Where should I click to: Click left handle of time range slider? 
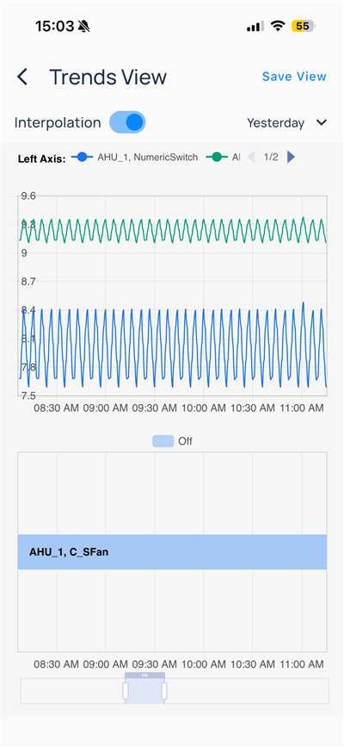(x=126, y=691)
